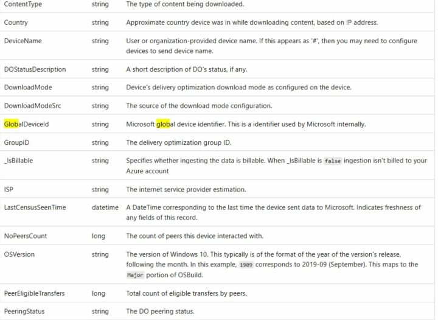Click the highlighted GlobalDeviceId column name

(26, 124)
